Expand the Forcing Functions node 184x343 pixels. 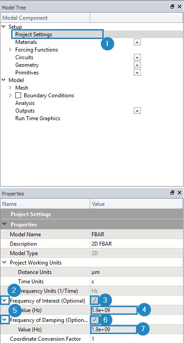pos(10,50)
